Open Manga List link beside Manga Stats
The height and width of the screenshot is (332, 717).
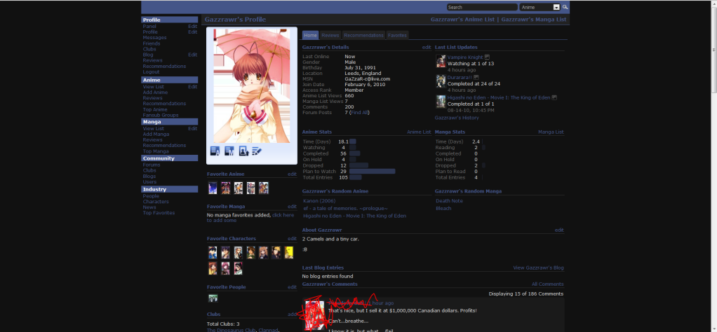[x=551, y=132]
